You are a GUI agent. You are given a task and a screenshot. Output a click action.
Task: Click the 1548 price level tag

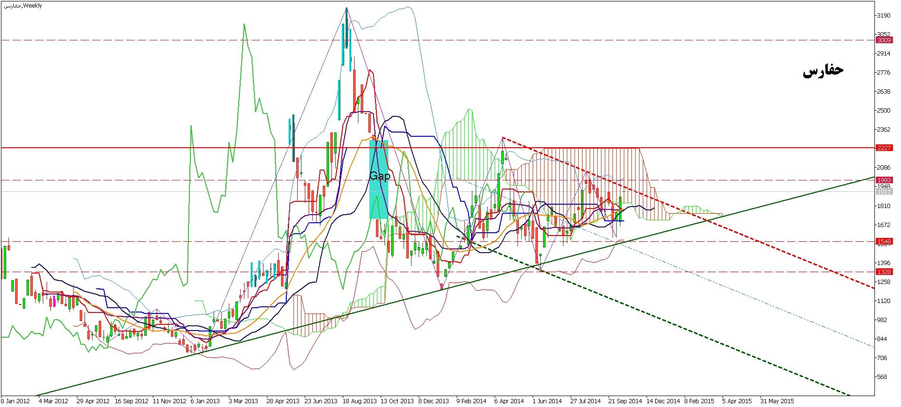pyautogui.click(x=884, y=241)
